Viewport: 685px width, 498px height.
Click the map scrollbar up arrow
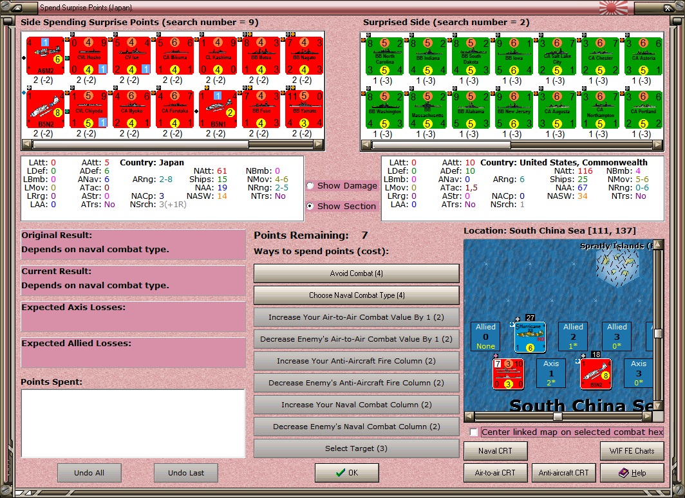click(x=659, y=244)
